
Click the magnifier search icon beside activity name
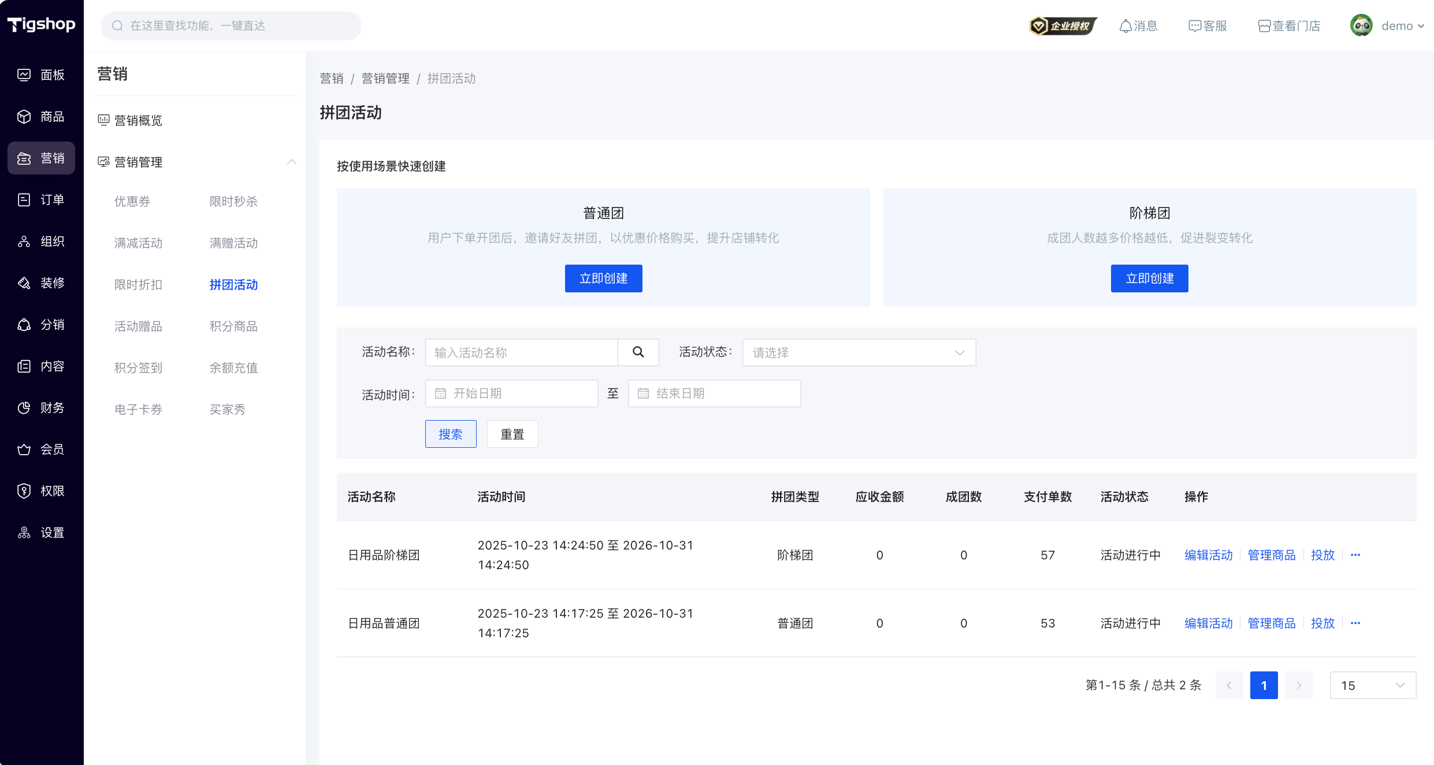click(638, 352)
